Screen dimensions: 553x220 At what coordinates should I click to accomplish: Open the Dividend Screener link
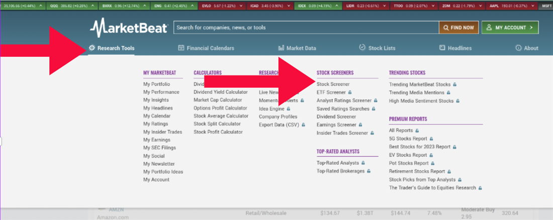tap(336, 117)
